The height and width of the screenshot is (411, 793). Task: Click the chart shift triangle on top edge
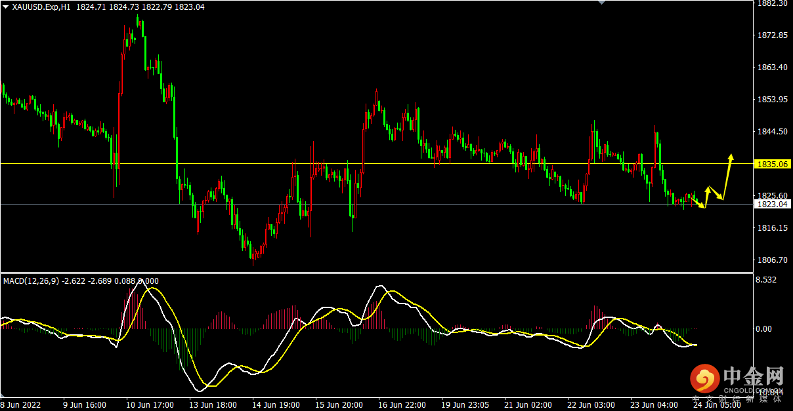[x=600, y=3]
